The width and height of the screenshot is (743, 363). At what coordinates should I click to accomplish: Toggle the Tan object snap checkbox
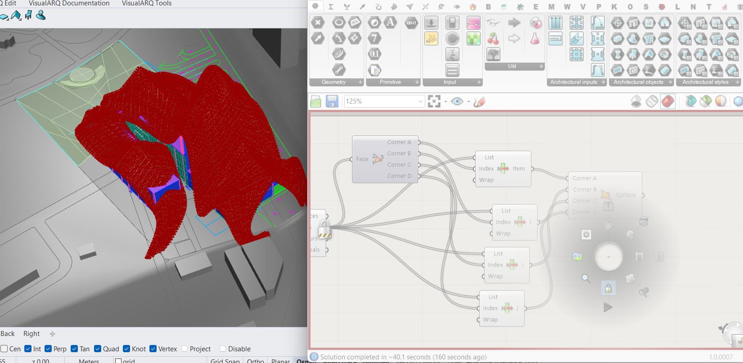(x=74, y=349)
